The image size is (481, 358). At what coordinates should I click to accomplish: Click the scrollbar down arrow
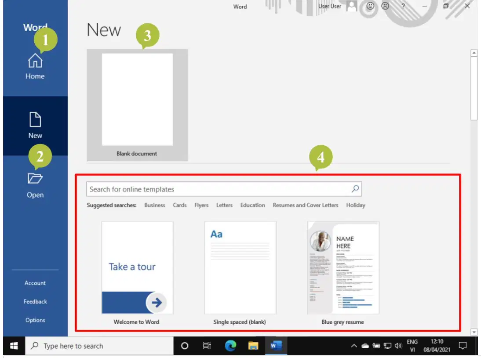click(x=474, y=332)
